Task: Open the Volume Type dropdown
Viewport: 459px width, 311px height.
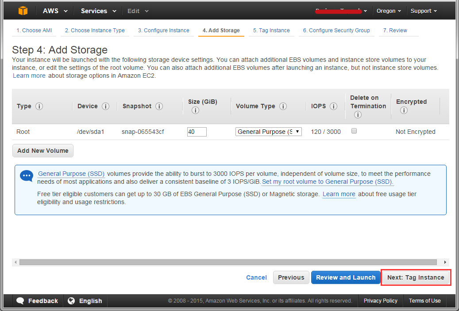Action: tap(268, 132)
